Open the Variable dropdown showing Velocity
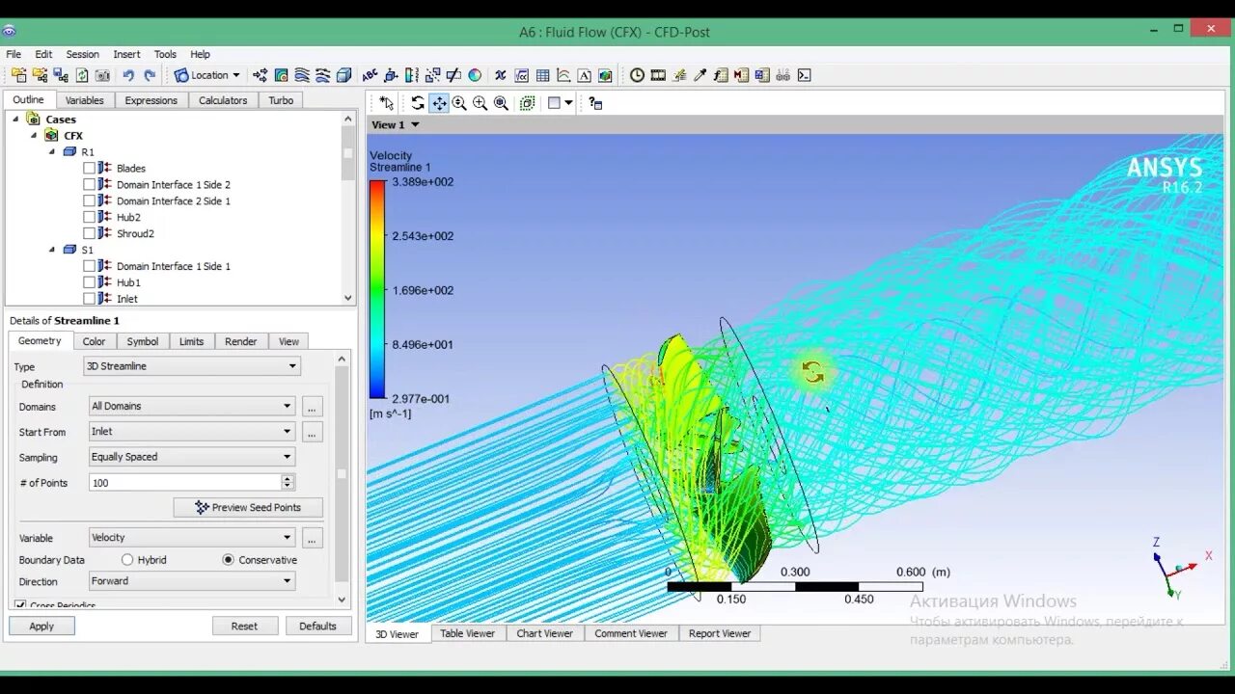The width and height of the screenshot is (1235, 694). [x=190, y=538]
